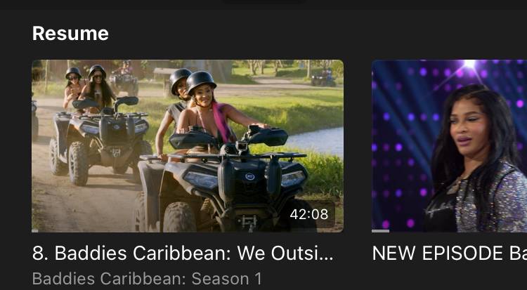527x290 pixels.
Task: Click the pond area in the ATV thumbnail
Action: 316,141
